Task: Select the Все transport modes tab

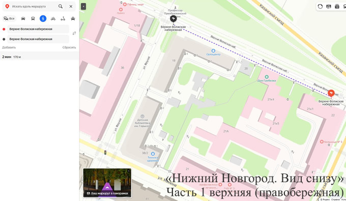Action: pyautogui.click(x=9, y=18)
